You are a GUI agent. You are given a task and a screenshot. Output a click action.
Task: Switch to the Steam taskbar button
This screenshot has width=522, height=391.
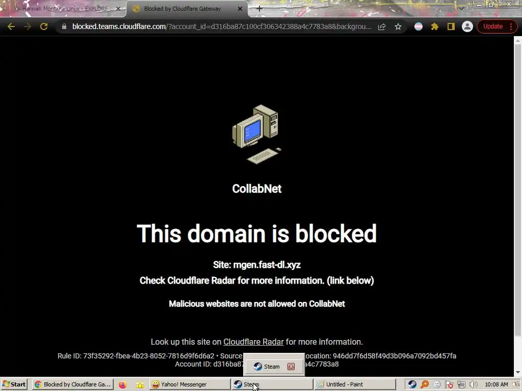coord(272,384)
